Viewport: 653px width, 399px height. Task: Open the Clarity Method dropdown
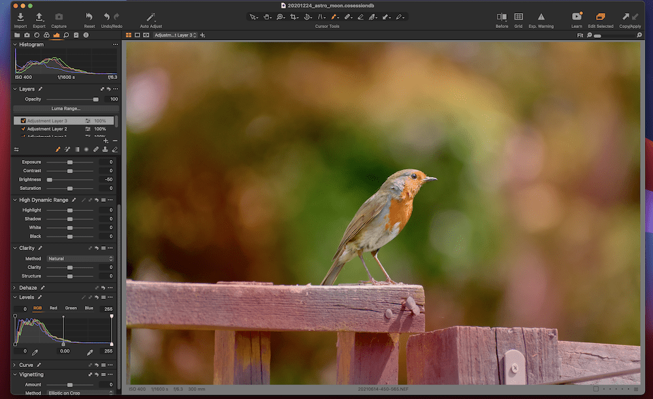(80, 259)
